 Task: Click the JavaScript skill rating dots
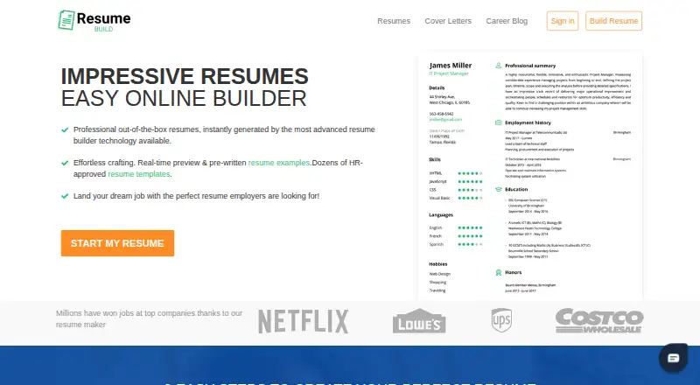[x=470, y=182]
